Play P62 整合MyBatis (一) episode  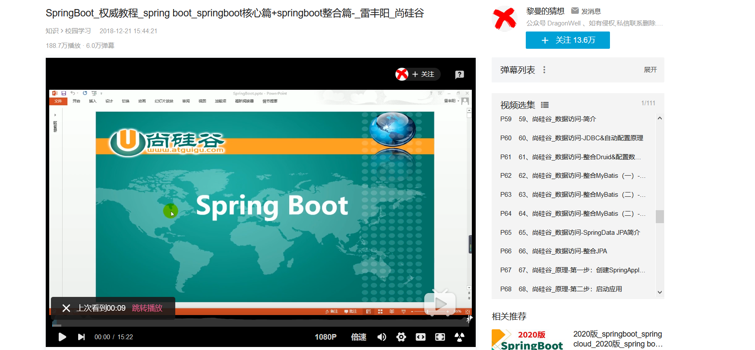[573, 176]
